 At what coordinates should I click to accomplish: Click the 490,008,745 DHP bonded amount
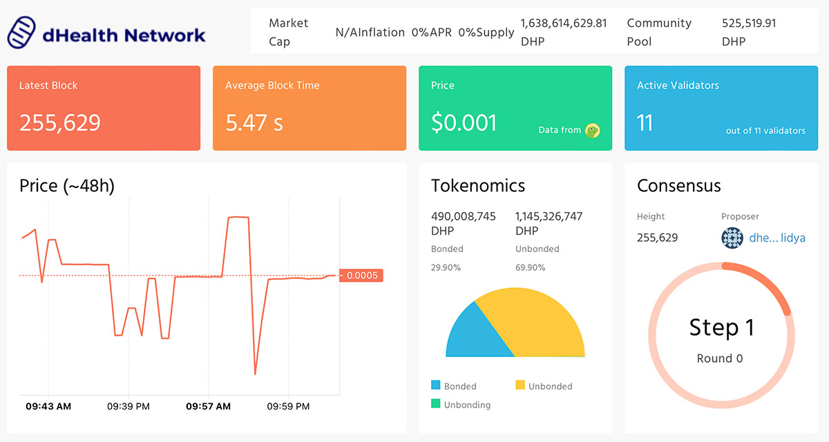pyautogui.click(x=464, y=223)
